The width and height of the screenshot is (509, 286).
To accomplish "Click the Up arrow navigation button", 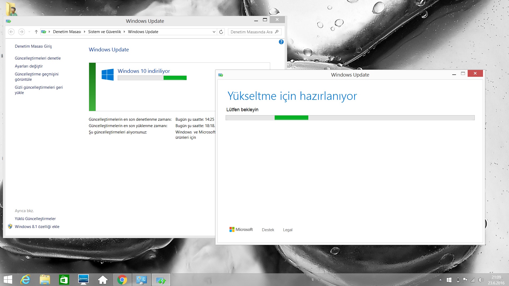I will click(36, 32).
